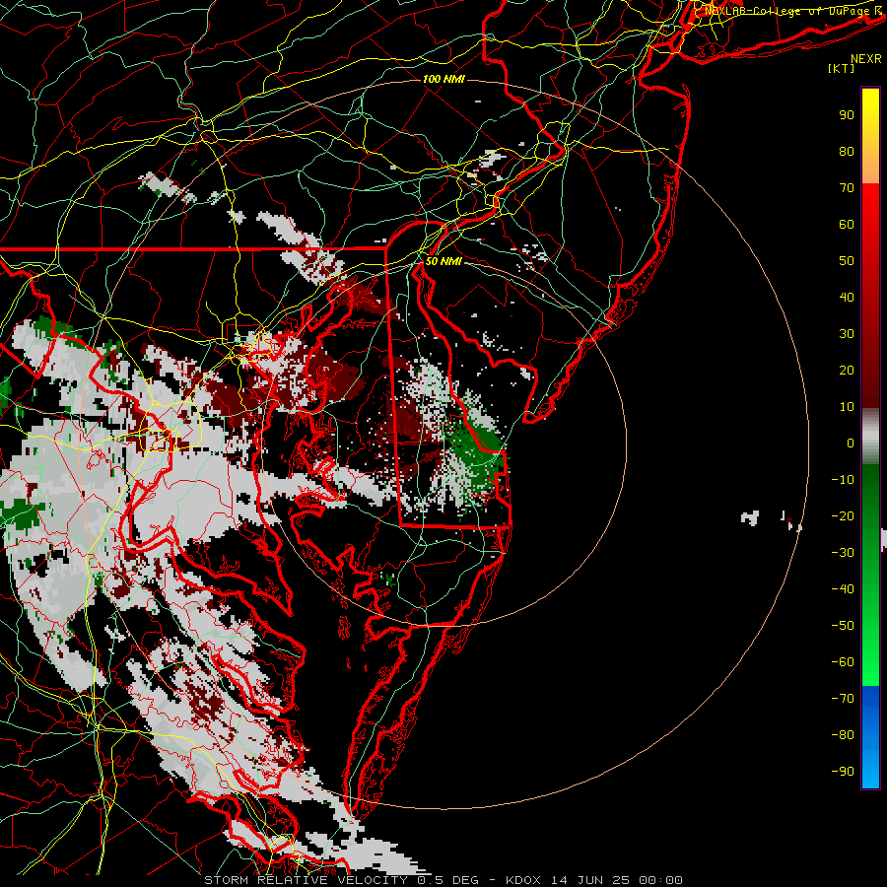Screen dimensions: 887x887
Task: Click the -40 knot scale label
Action: [x=843, y=589]
